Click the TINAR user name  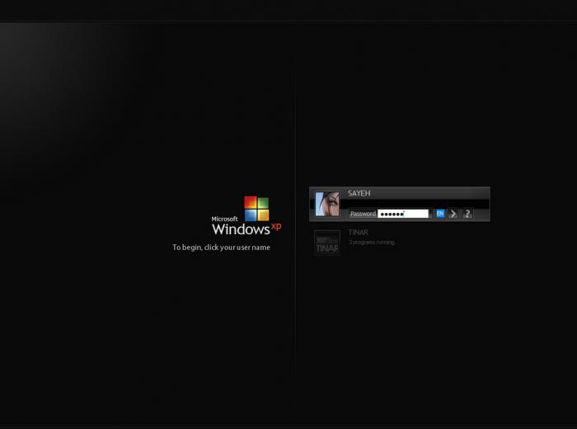tap(358, 233)
